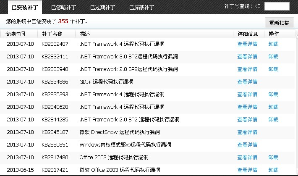298x176 pixels.
Task: Sort by the 补丁名称 column header
Action: [x=52, y=34]
